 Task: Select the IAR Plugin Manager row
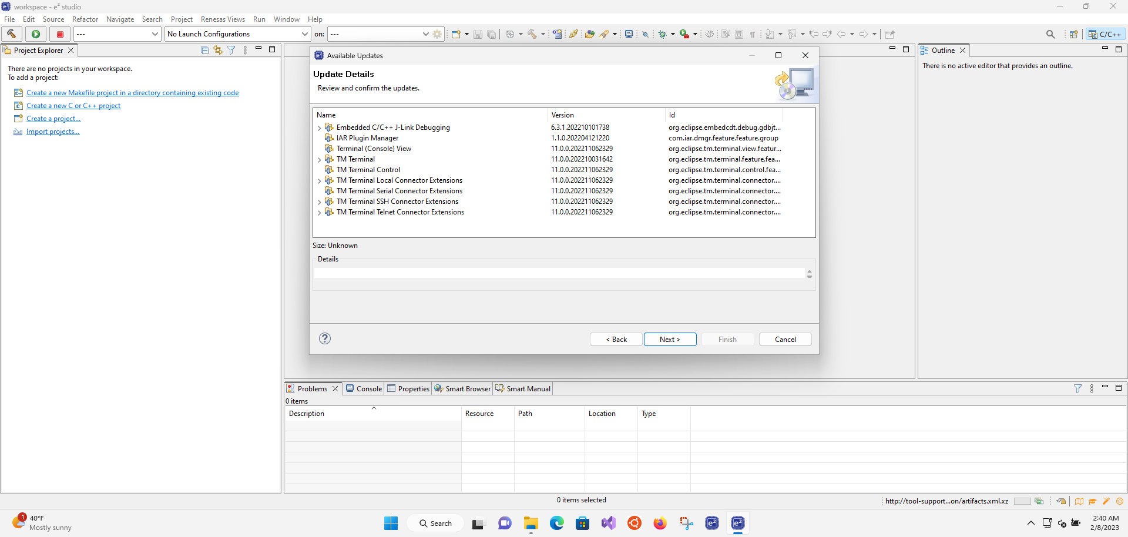click(564, 138)
